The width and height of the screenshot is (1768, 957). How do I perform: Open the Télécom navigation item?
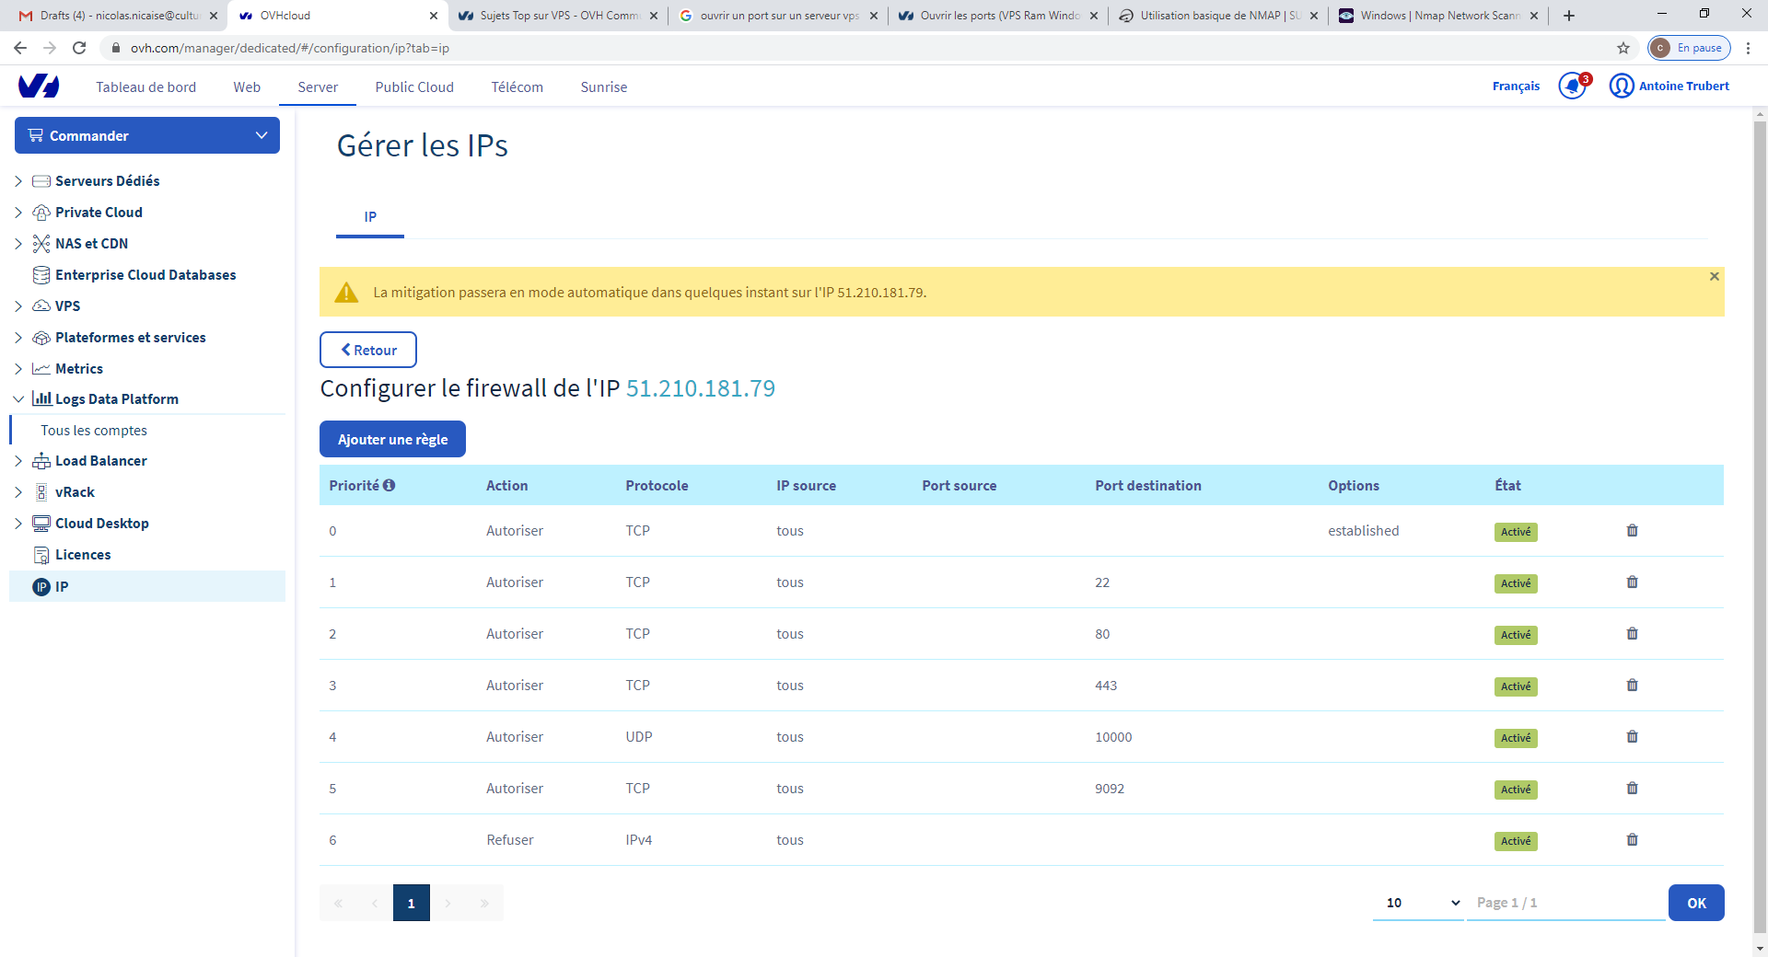[517, 87]
